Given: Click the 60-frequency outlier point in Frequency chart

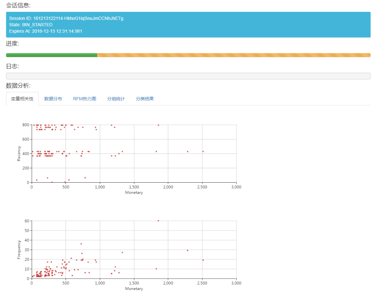Looking at the screenshot, I should [158, 221].
